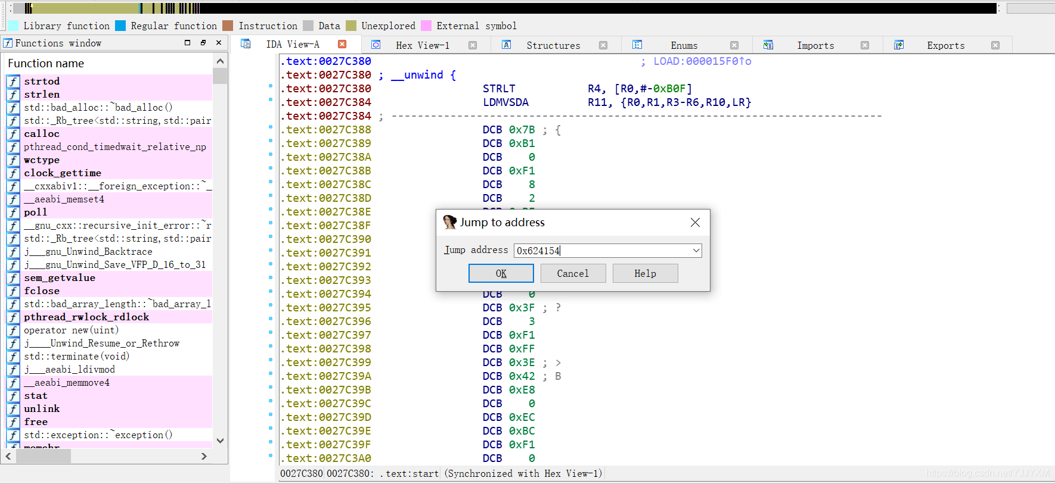The height and width of the screenshot is (484, 1055).
Task: Open the Structures tab
Action: click(553, 45)
